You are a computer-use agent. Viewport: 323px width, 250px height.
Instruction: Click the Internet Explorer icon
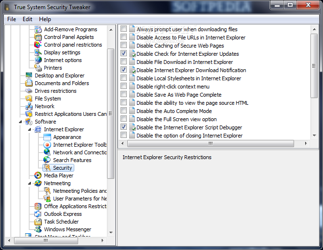point(38,129)
